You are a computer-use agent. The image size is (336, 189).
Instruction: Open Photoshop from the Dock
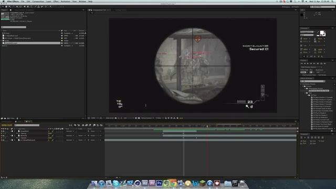coord(159,183)
